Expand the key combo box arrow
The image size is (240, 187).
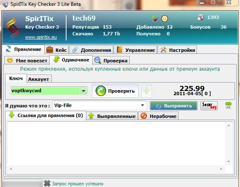[x=83, y=91]
